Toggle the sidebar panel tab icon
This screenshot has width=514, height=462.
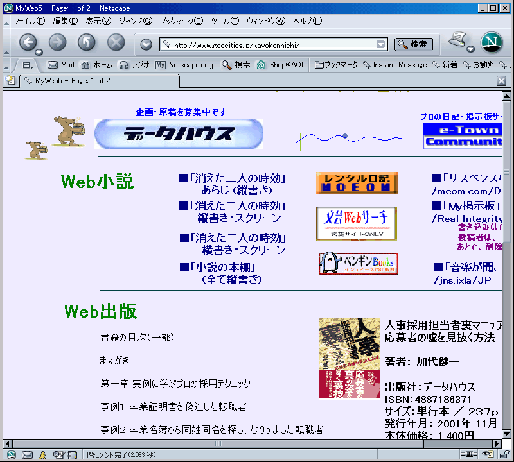pyautogui.click(x=28, y=65)
